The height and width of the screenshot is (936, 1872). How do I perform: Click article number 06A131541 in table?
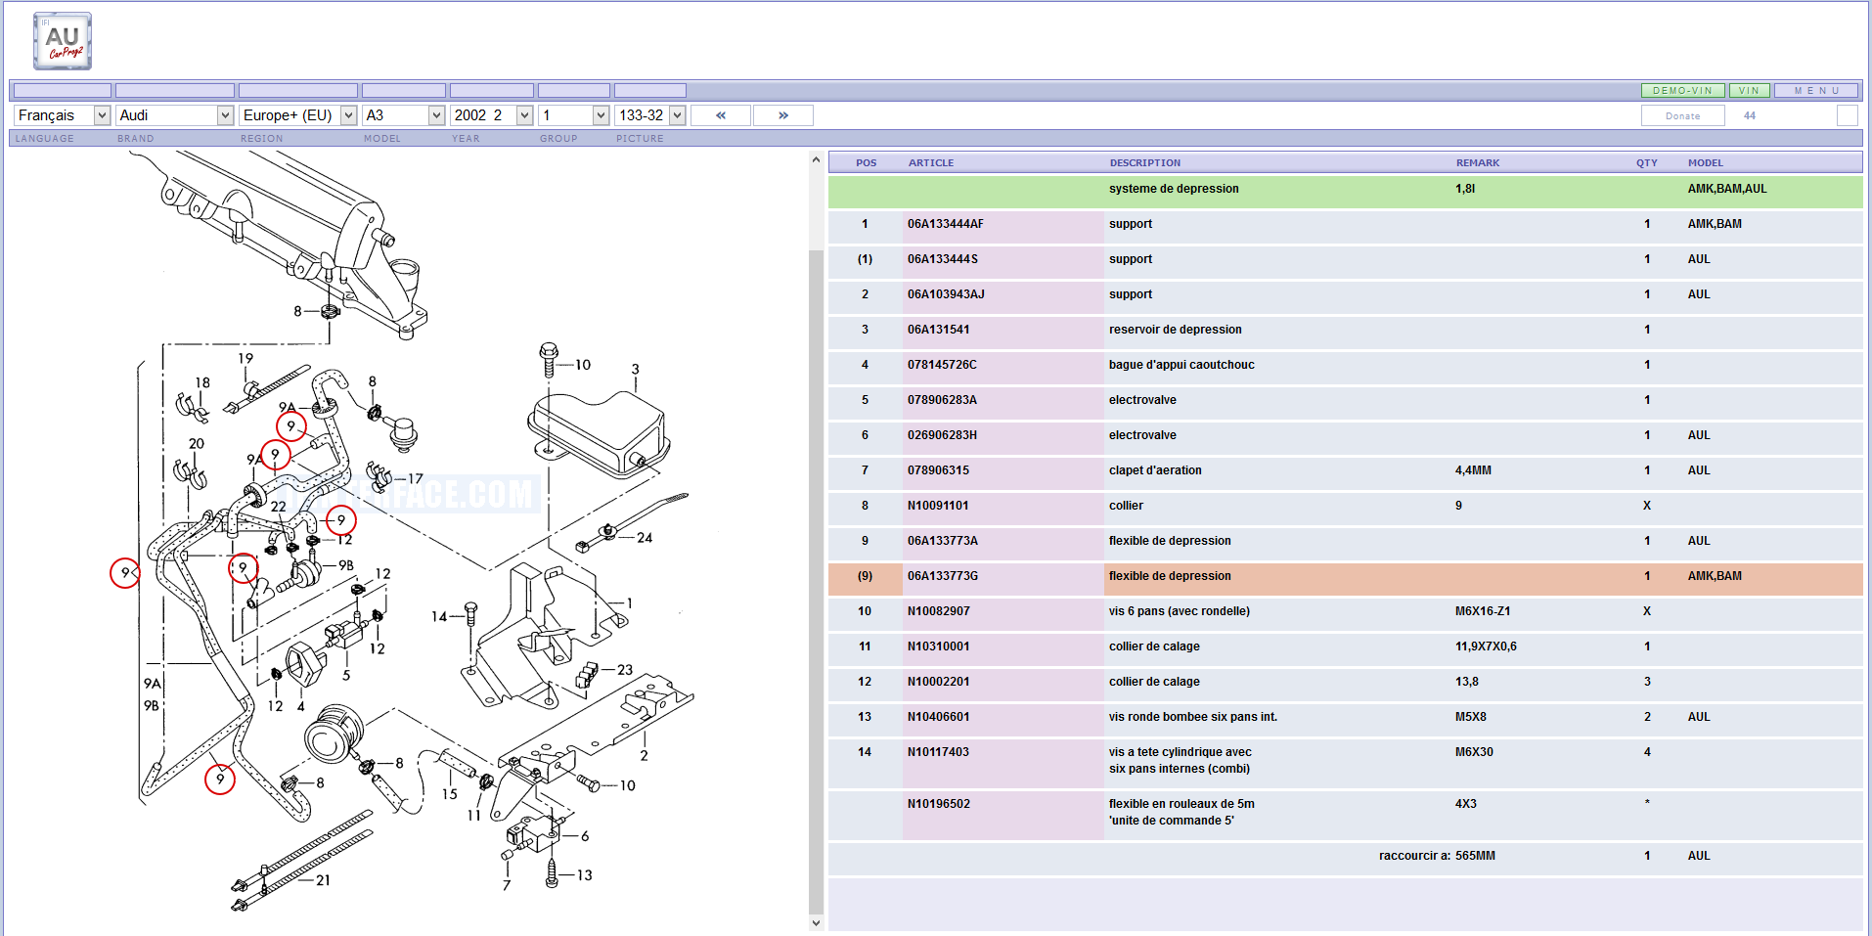tap(938, 330)
